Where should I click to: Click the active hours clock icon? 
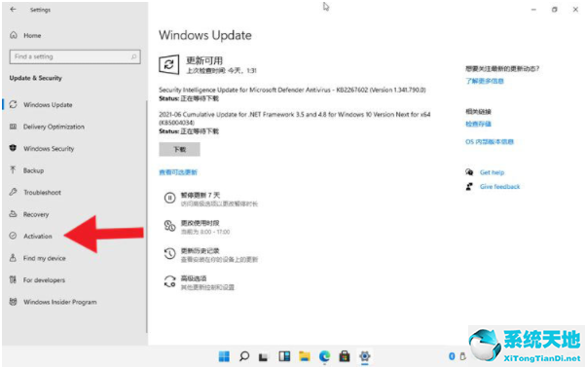point(169,226)
